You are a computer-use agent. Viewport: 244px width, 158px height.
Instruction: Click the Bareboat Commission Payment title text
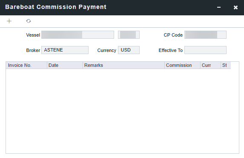(x=56, y=7)
